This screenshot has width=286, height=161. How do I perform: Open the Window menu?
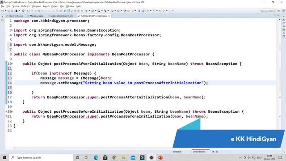(x=70, y=6)
